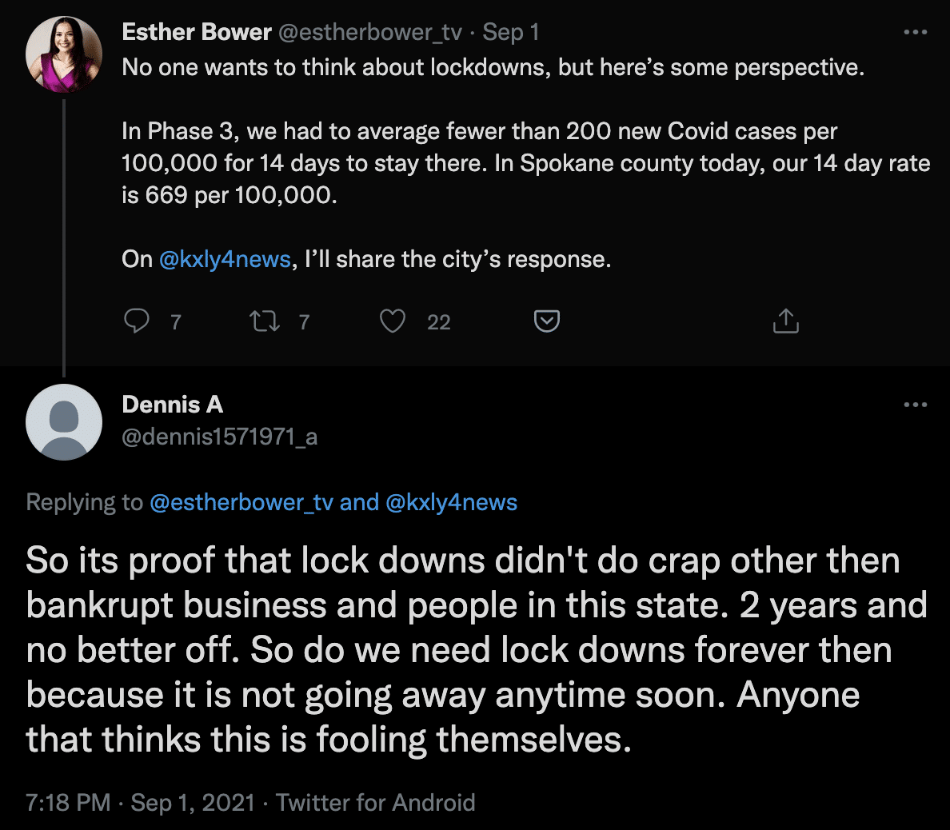
Task: Retweet Esther Bower's tweet
Action: tap(264, 321)
